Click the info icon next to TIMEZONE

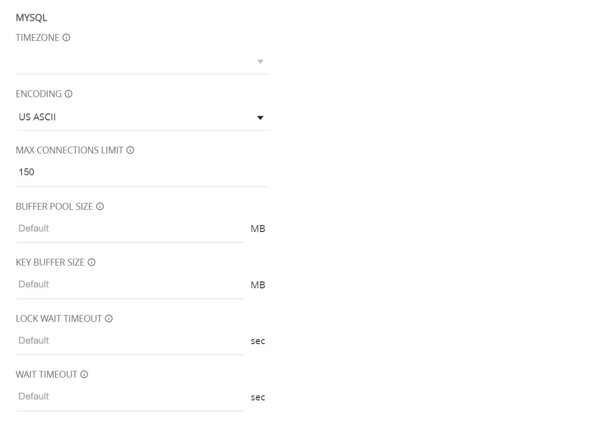(x=66, y=38)
